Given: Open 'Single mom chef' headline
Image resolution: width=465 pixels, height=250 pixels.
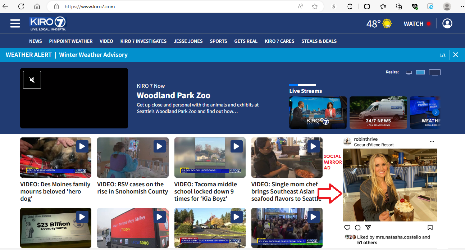Looking at the screenshot, I should 286,191.
